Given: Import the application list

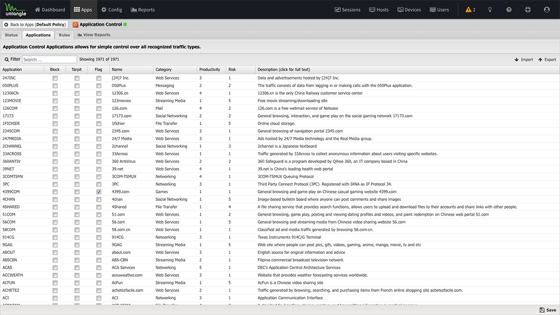Looking at the screenshot, I should tap(523, 60).
